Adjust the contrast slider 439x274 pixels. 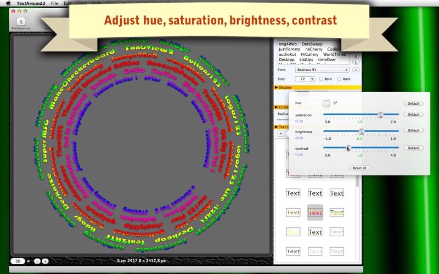pyautogui.click(x=348, y=148)
